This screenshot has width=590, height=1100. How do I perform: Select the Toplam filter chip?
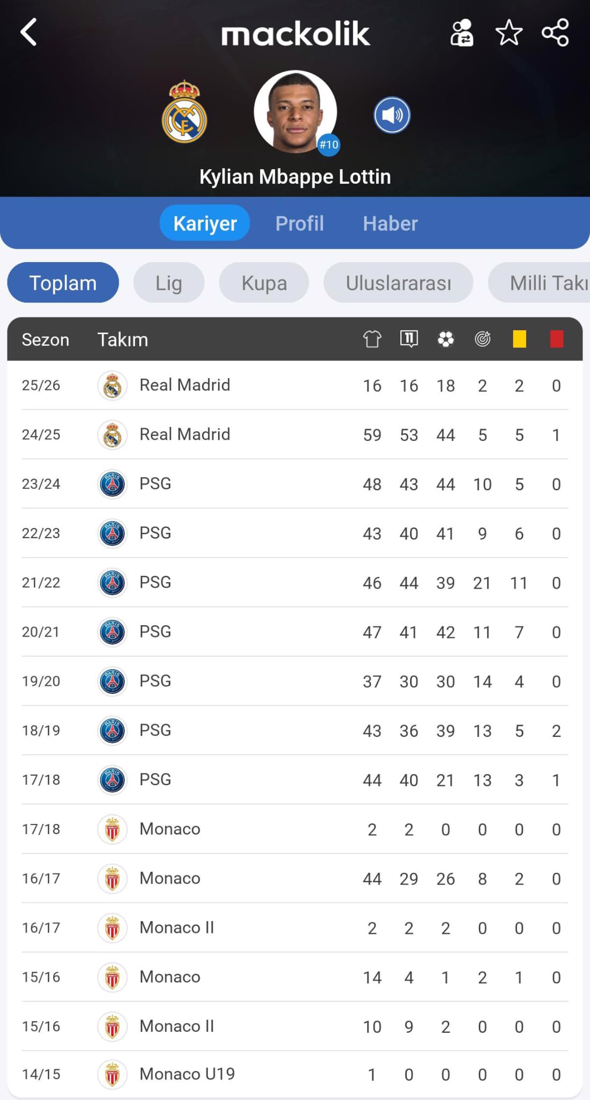[x=63, y=283]
